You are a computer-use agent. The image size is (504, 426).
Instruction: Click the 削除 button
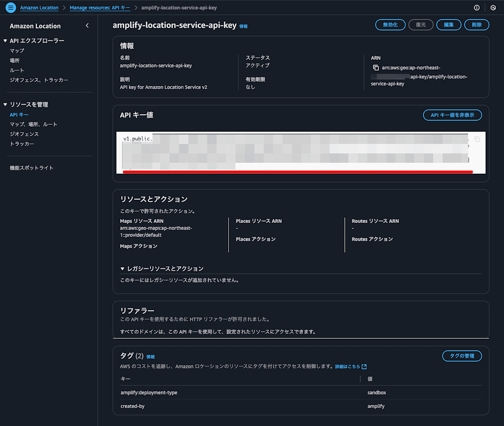point(477,25)
